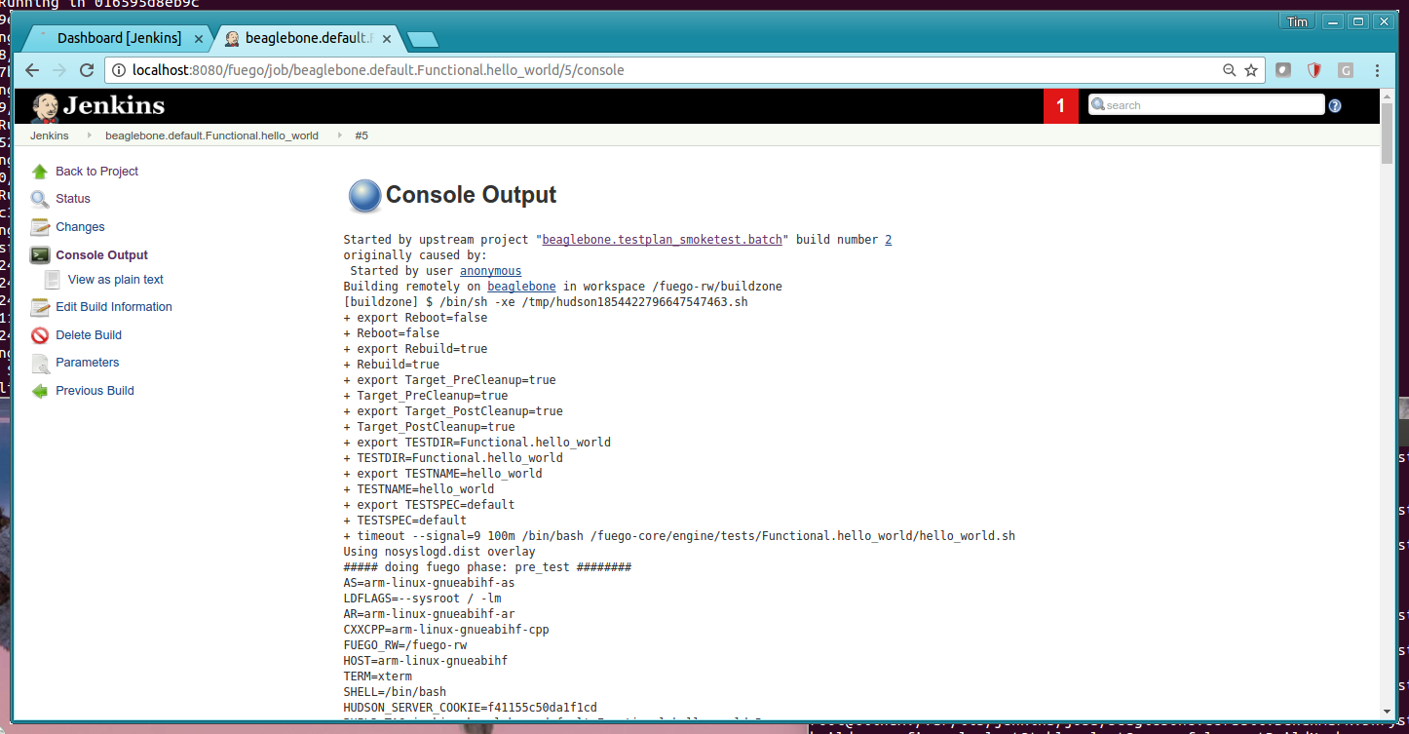Open the beaglebone.testplan_smoketest.batch link
This screenshot has width=1409, height=734.
pos(663,240)
